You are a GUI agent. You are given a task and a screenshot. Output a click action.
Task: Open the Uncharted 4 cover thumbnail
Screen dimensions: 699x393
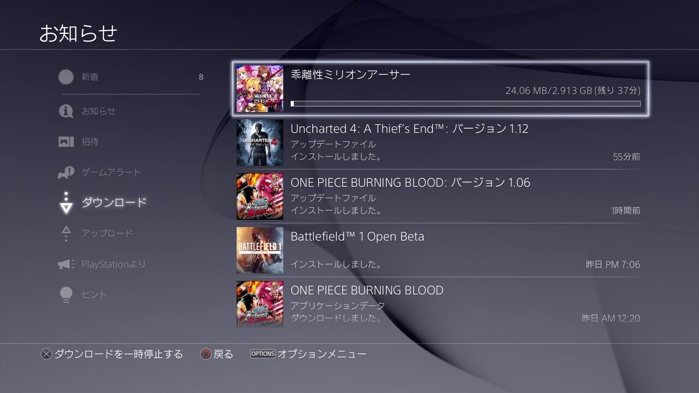(260, 142)
